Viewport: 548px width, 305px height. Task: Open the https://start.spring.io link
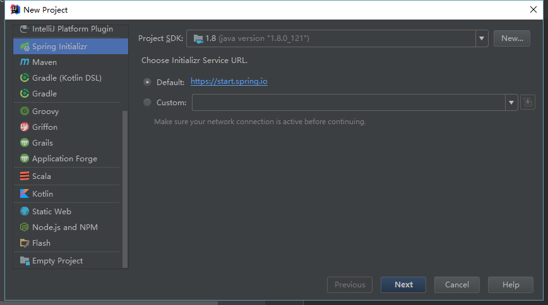pyautogui.click(x=229, y=81)
